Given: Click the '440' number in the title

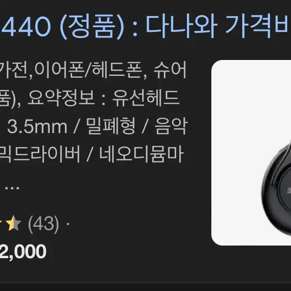Looking at the screenshot, I should (26, 26).
